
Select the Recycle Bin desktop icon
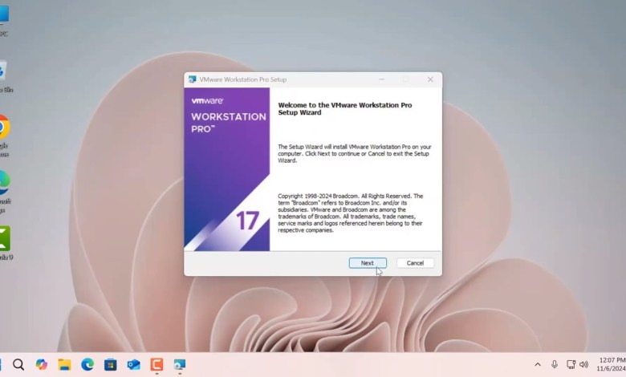pyautogui.click(x=6, y=76)
